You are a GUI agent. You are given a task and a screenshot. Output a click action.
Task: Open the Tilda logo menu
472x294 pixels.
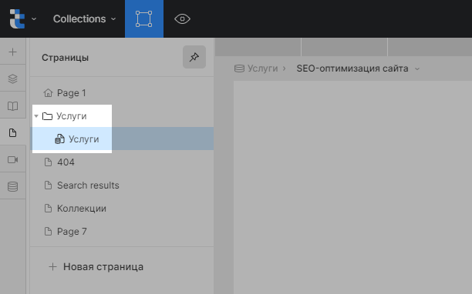pyautogui.click(x=22, y=18)
